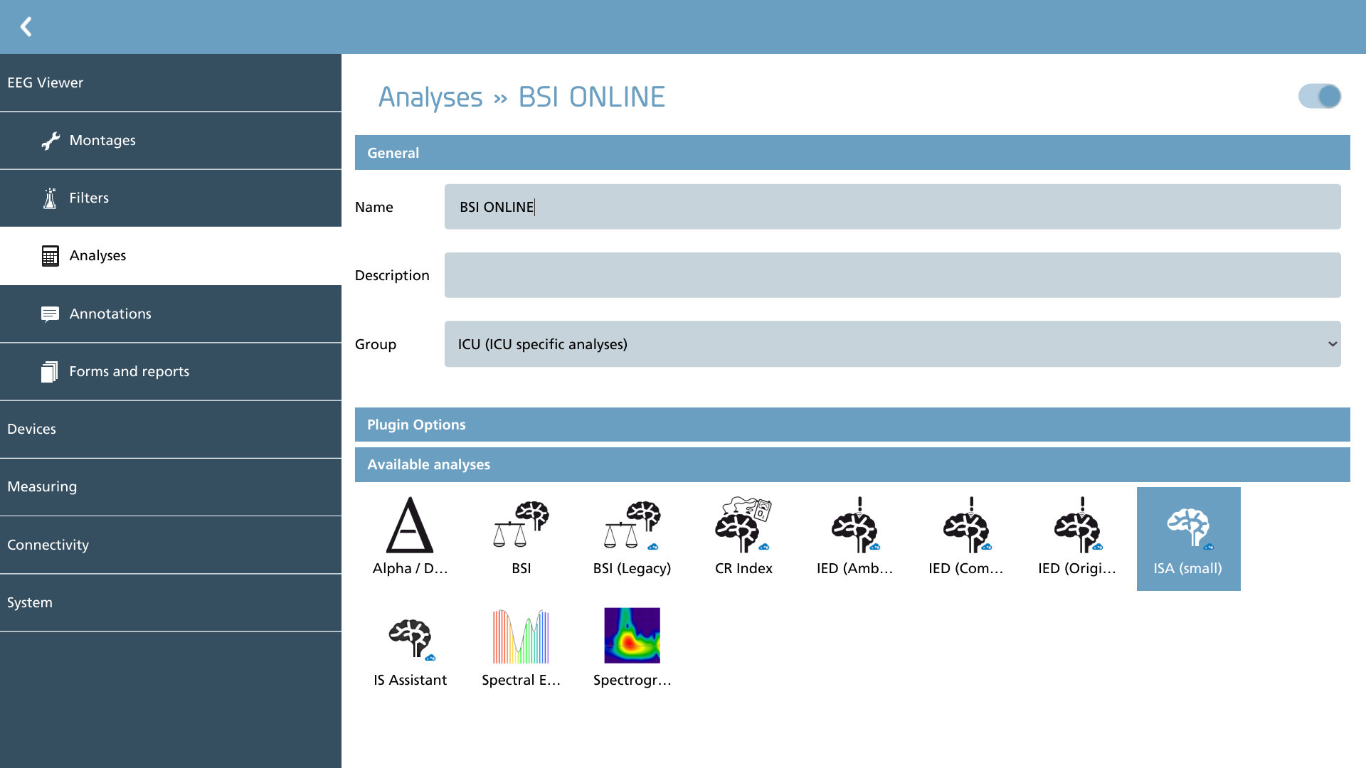The width and height of the screenshot is (1366, 768).
Task: Click the back arrow button
Action: 26,27
